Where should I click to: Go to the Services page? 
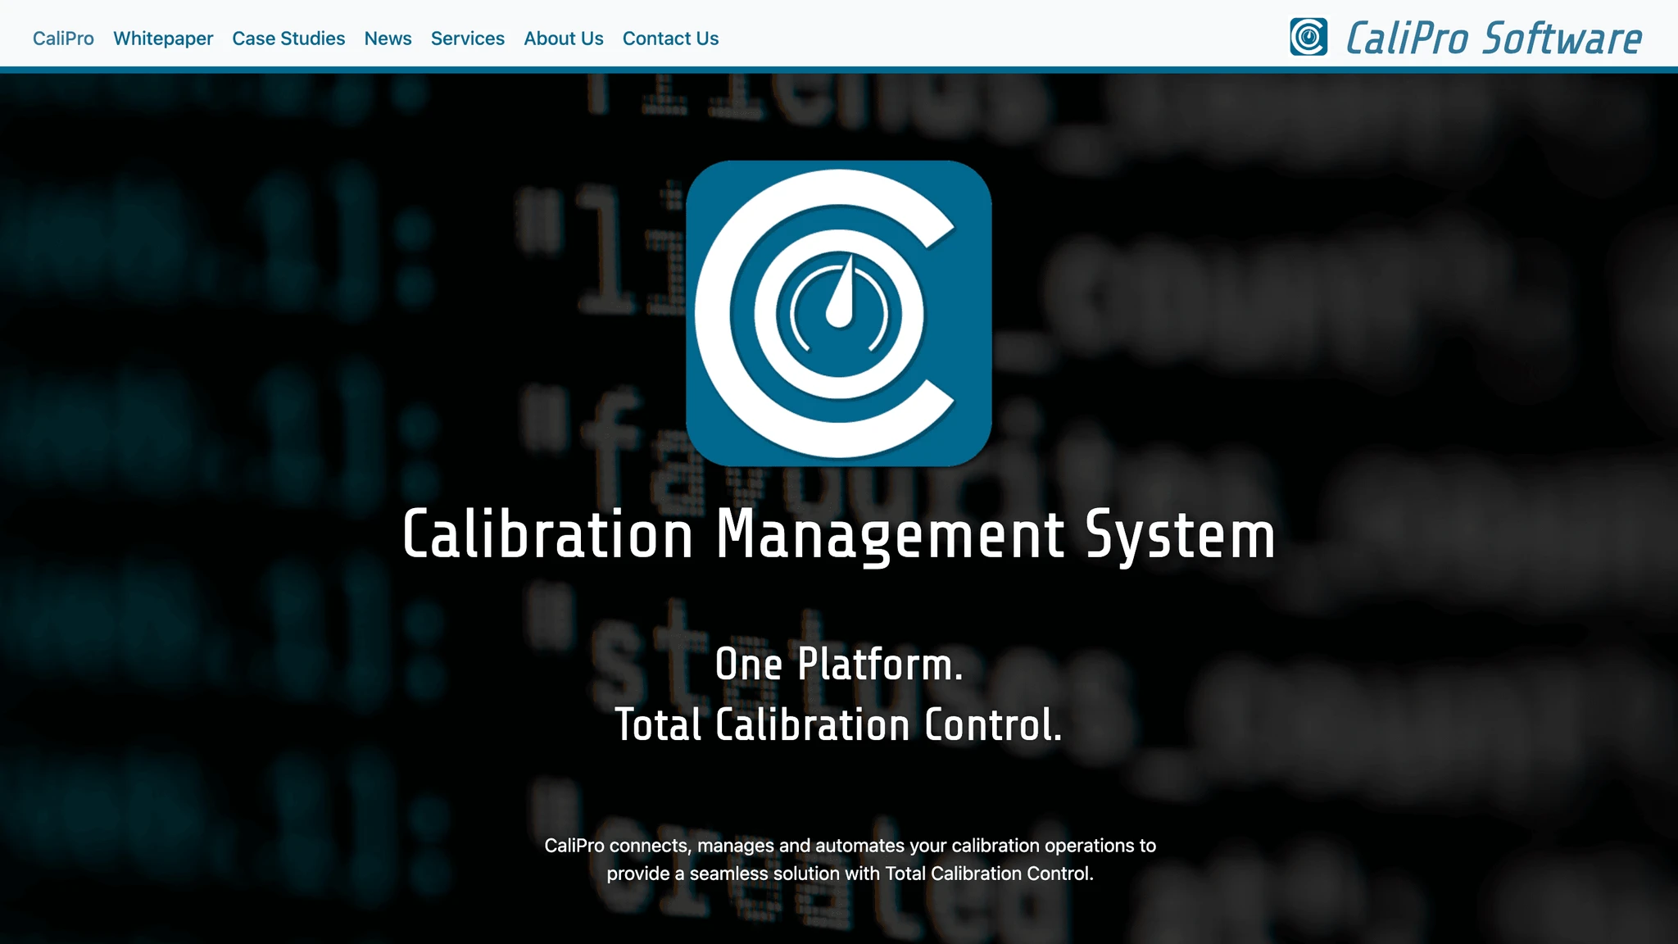467,38
